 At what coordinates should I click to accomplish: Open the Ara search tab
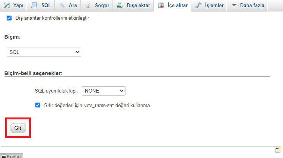[68, 6]
